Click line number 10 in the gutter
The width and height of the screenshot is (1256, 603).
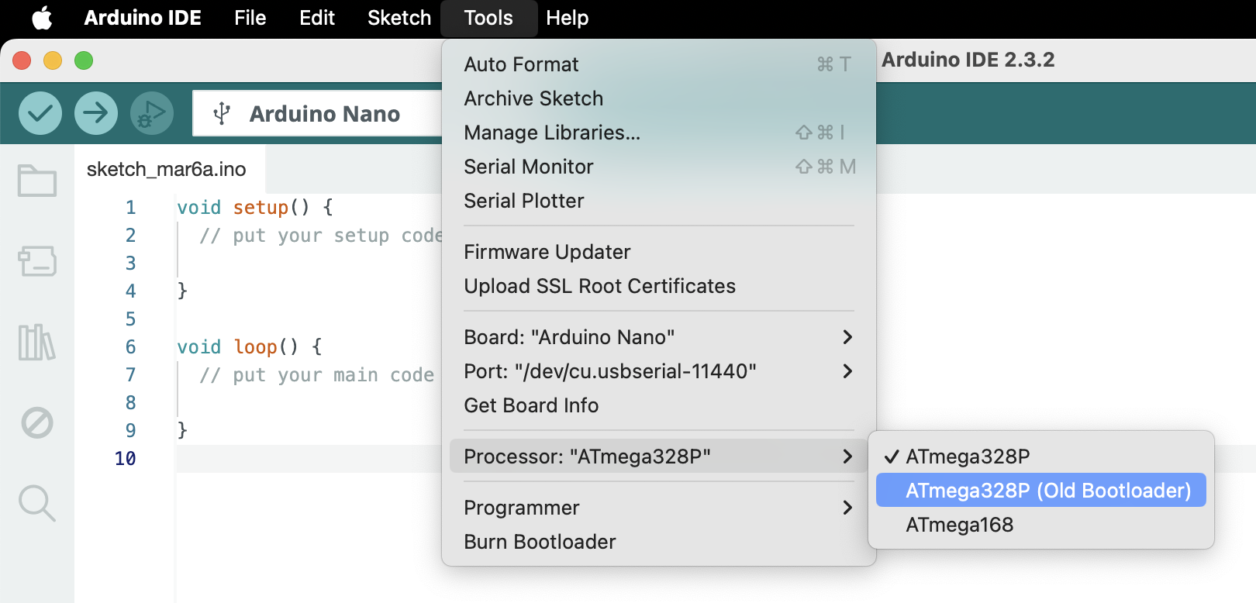(x=125, y=458)
